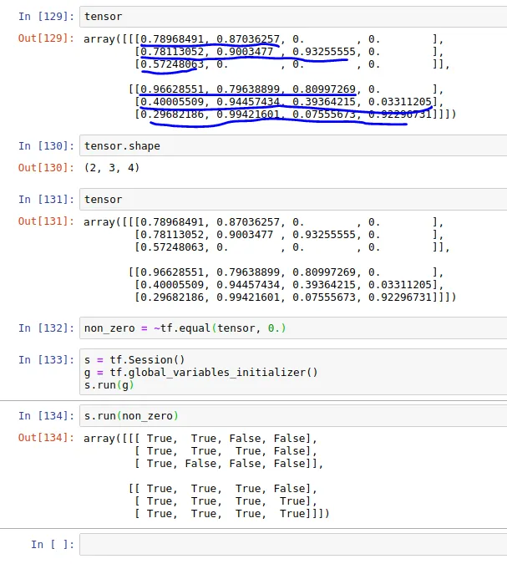Image resolution: width=507 pixels, height=564 pixels.
Task: Click the In [134] cell with s.run(non_zero)
Action: click(x=293, y=416)
